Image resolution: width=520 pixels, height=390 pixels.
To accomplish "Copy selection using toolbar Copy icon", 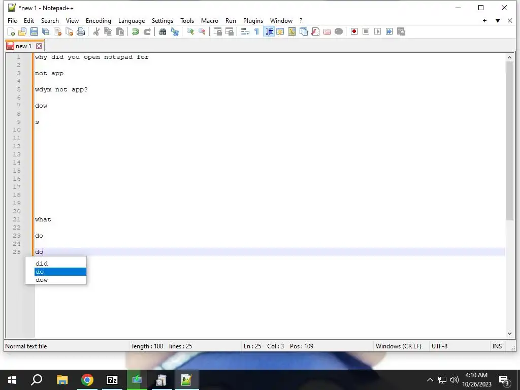I will coord(108,31).
